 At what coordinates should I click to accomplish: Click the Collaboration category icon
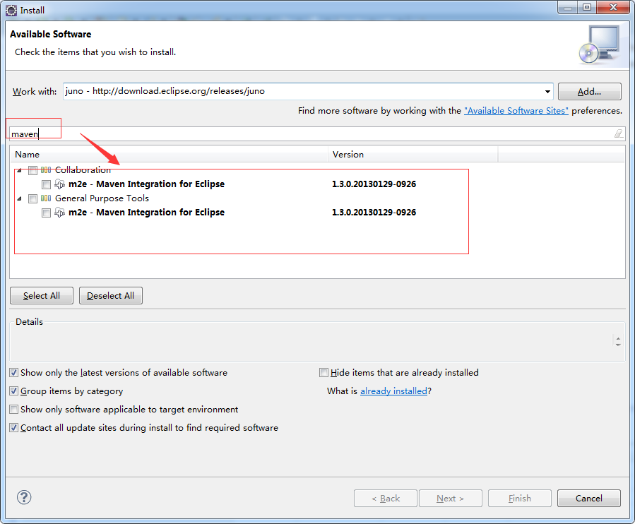(46, 170)
